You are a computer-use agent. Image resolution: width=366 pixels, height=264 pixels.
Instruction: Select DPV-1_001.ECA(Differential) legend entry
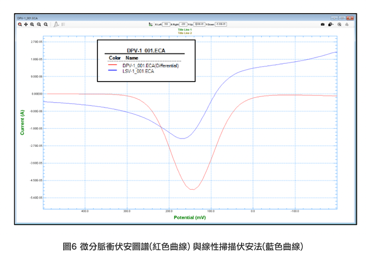pos(151,66)
